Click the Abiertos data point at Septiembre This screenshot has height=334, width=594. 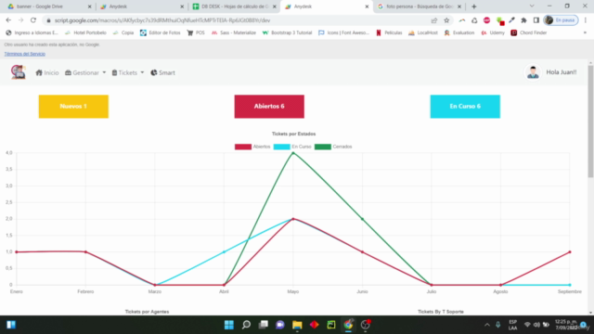coord(570,251)
